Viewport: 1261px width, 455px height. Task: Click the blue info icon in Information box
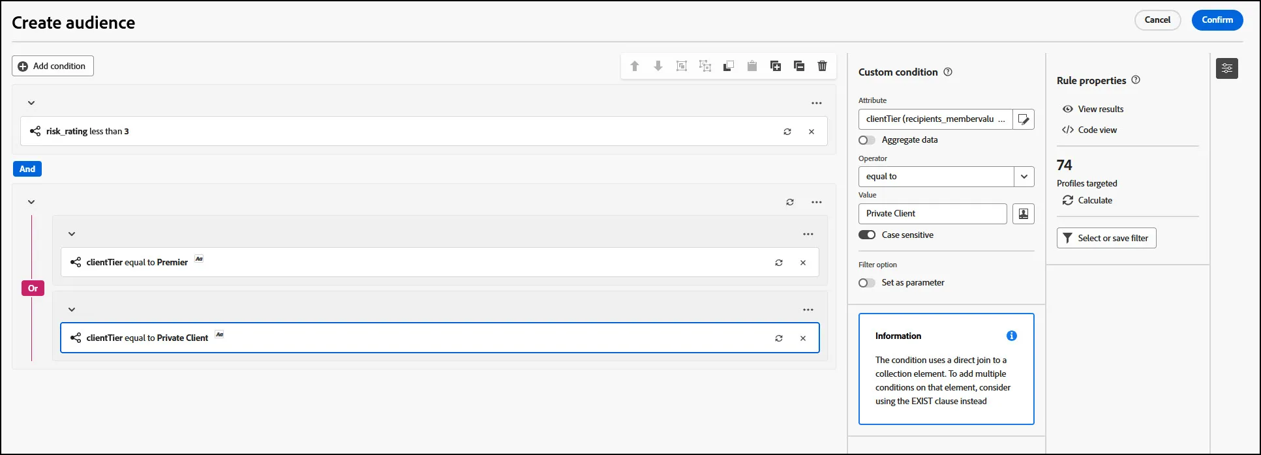[x=1012, y=336]
